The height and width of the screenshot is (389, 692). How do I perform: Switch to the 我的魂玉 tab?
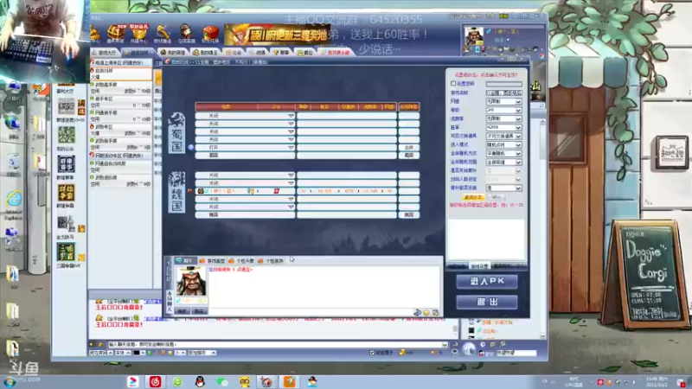pos(206,53)
